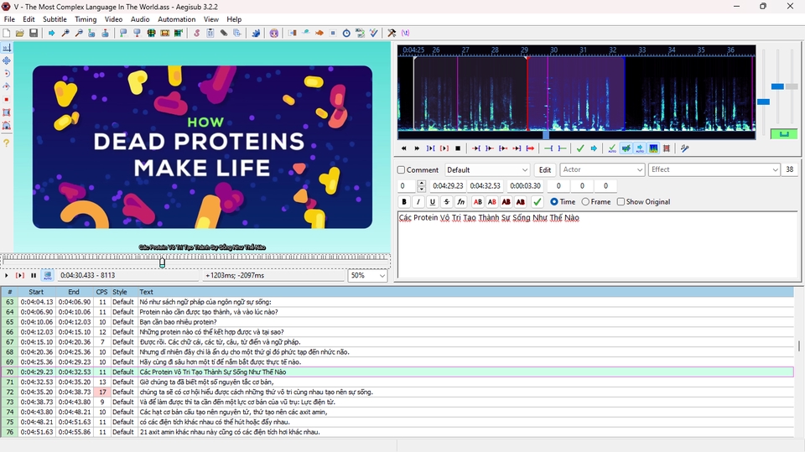Toggle bold formatting B button
Image resolution: width=805 pixels, height=452 pixels.
pyautogui.click(x=404, y=202)
